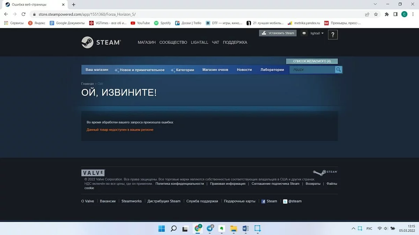
Task: Click the search magnifier button in the store bar
Action: (x=338, y=70)
